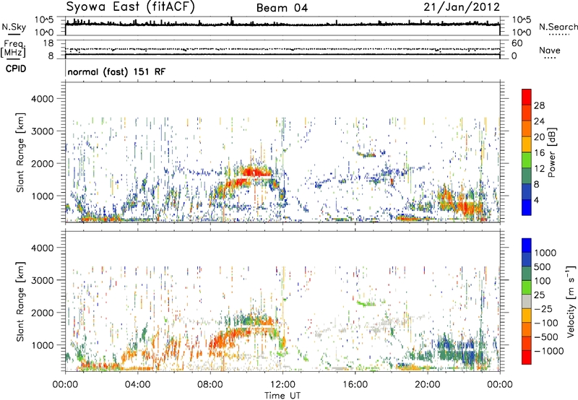Click the yellow band of Power colorbar
578x400 pixels.
527,144
